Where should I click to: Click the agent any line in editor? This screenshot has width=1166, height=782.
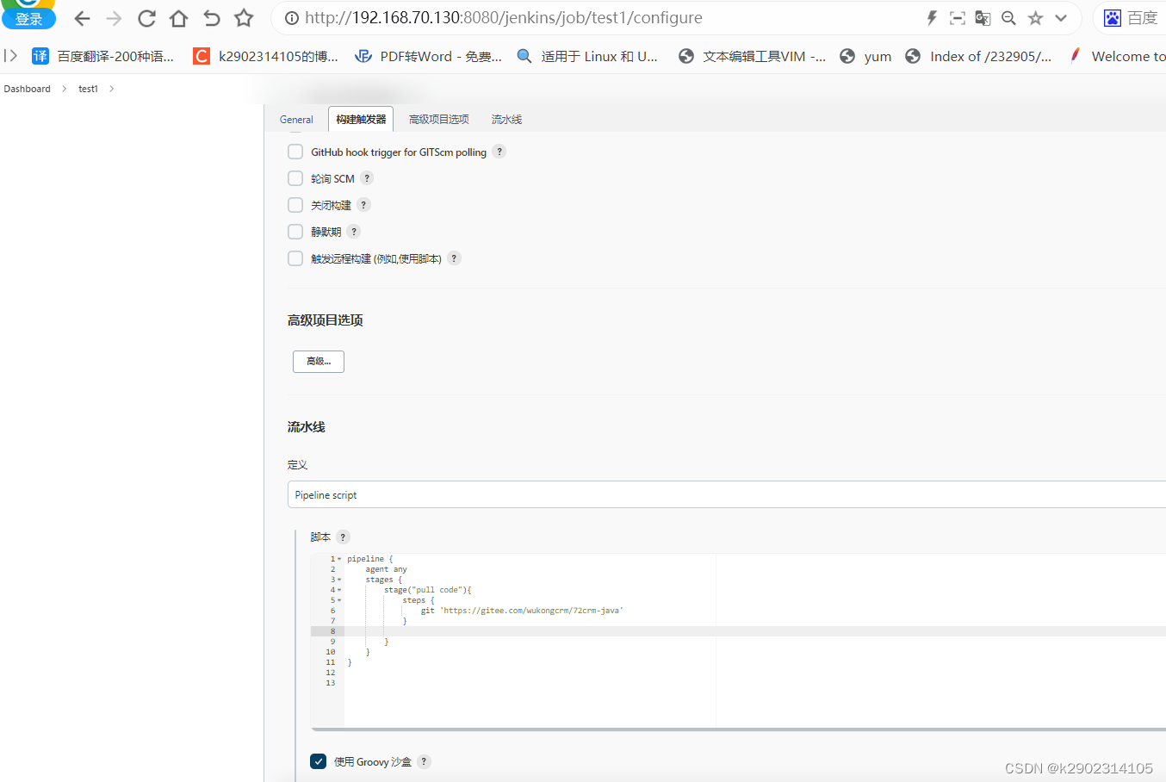click(x=386, y=569)
